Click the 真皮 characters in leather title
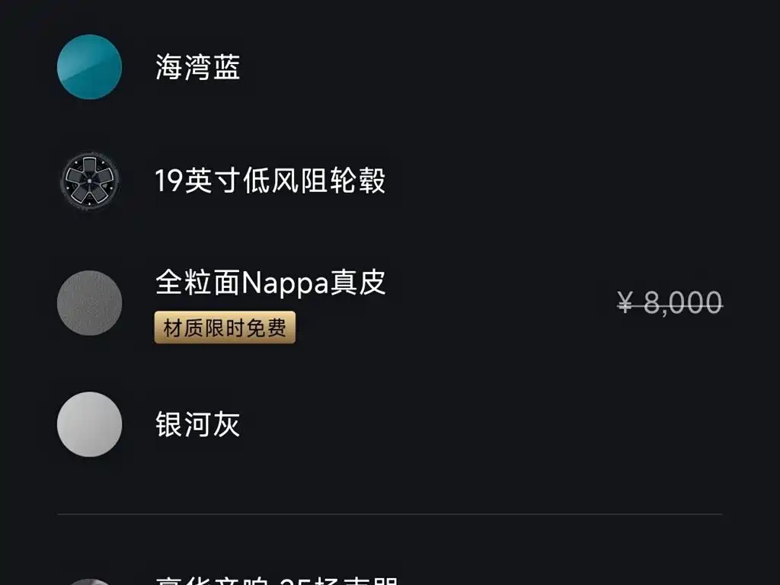 click(x=358, y=282)
